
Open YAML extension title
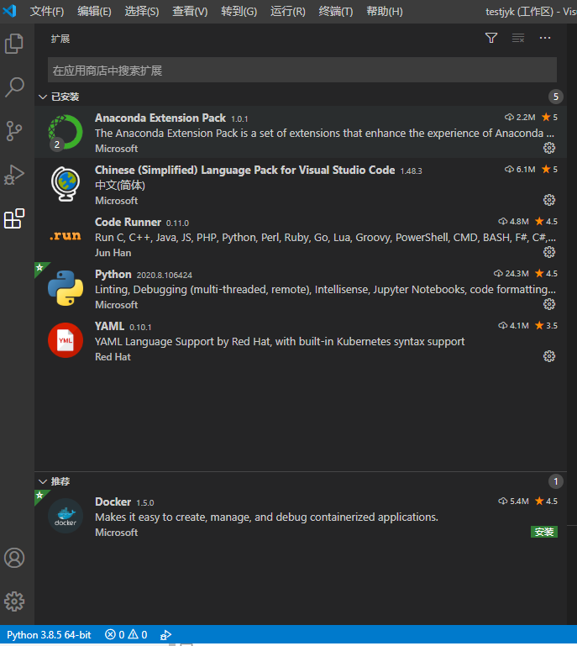(109, 326)
